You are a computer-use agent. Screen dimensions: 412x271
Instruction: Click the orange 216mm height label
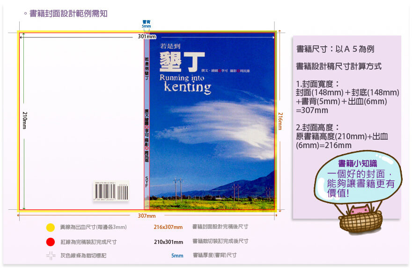(x=280, y=121)
